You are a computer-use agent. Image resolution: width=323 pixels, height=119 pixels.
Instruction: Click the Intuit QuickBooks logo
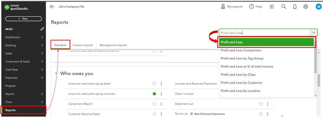(16, 7)
